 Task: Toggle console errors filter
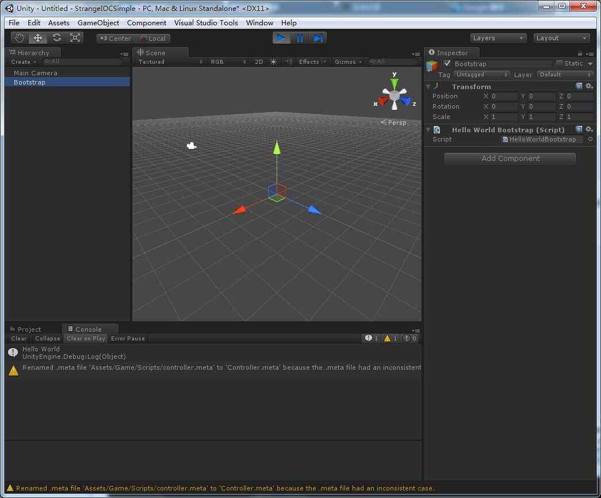(x=409, y=338)
